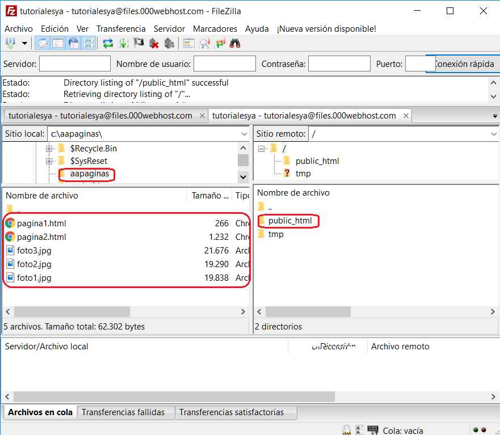Open the Ver menu
Viewport: 500px width, 435px height.
pyautogui.click(x=82, y=29)
